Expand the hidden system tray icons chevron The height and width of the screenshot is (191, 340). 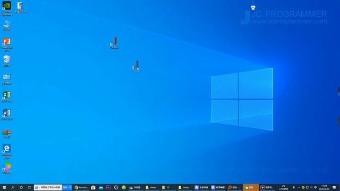click(299, 187)
